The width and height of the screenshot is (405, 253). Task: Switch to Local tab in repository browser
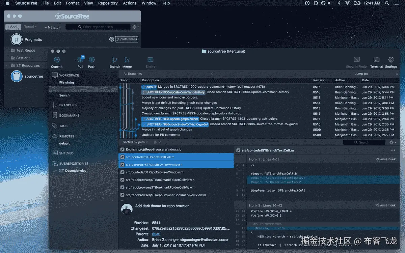[x=13, y=27]
